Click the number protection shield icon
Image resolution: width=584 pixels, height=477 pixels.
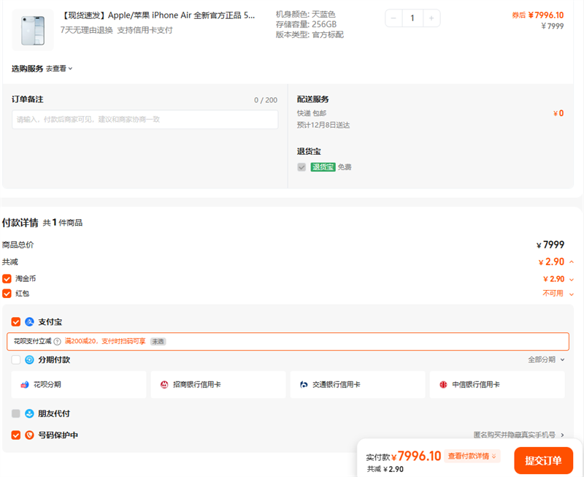tap(30, 435)
